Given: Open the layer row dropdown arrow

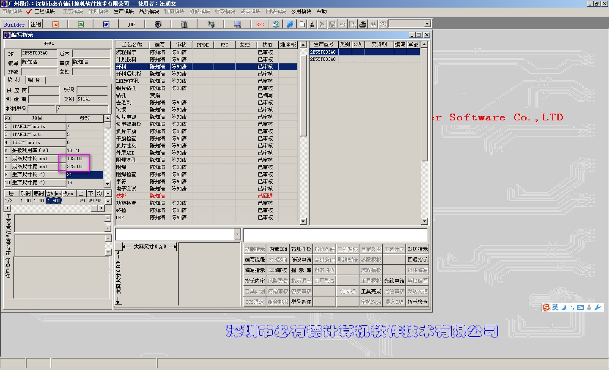Looking at the screenshot, I should (x=108, y=201).
